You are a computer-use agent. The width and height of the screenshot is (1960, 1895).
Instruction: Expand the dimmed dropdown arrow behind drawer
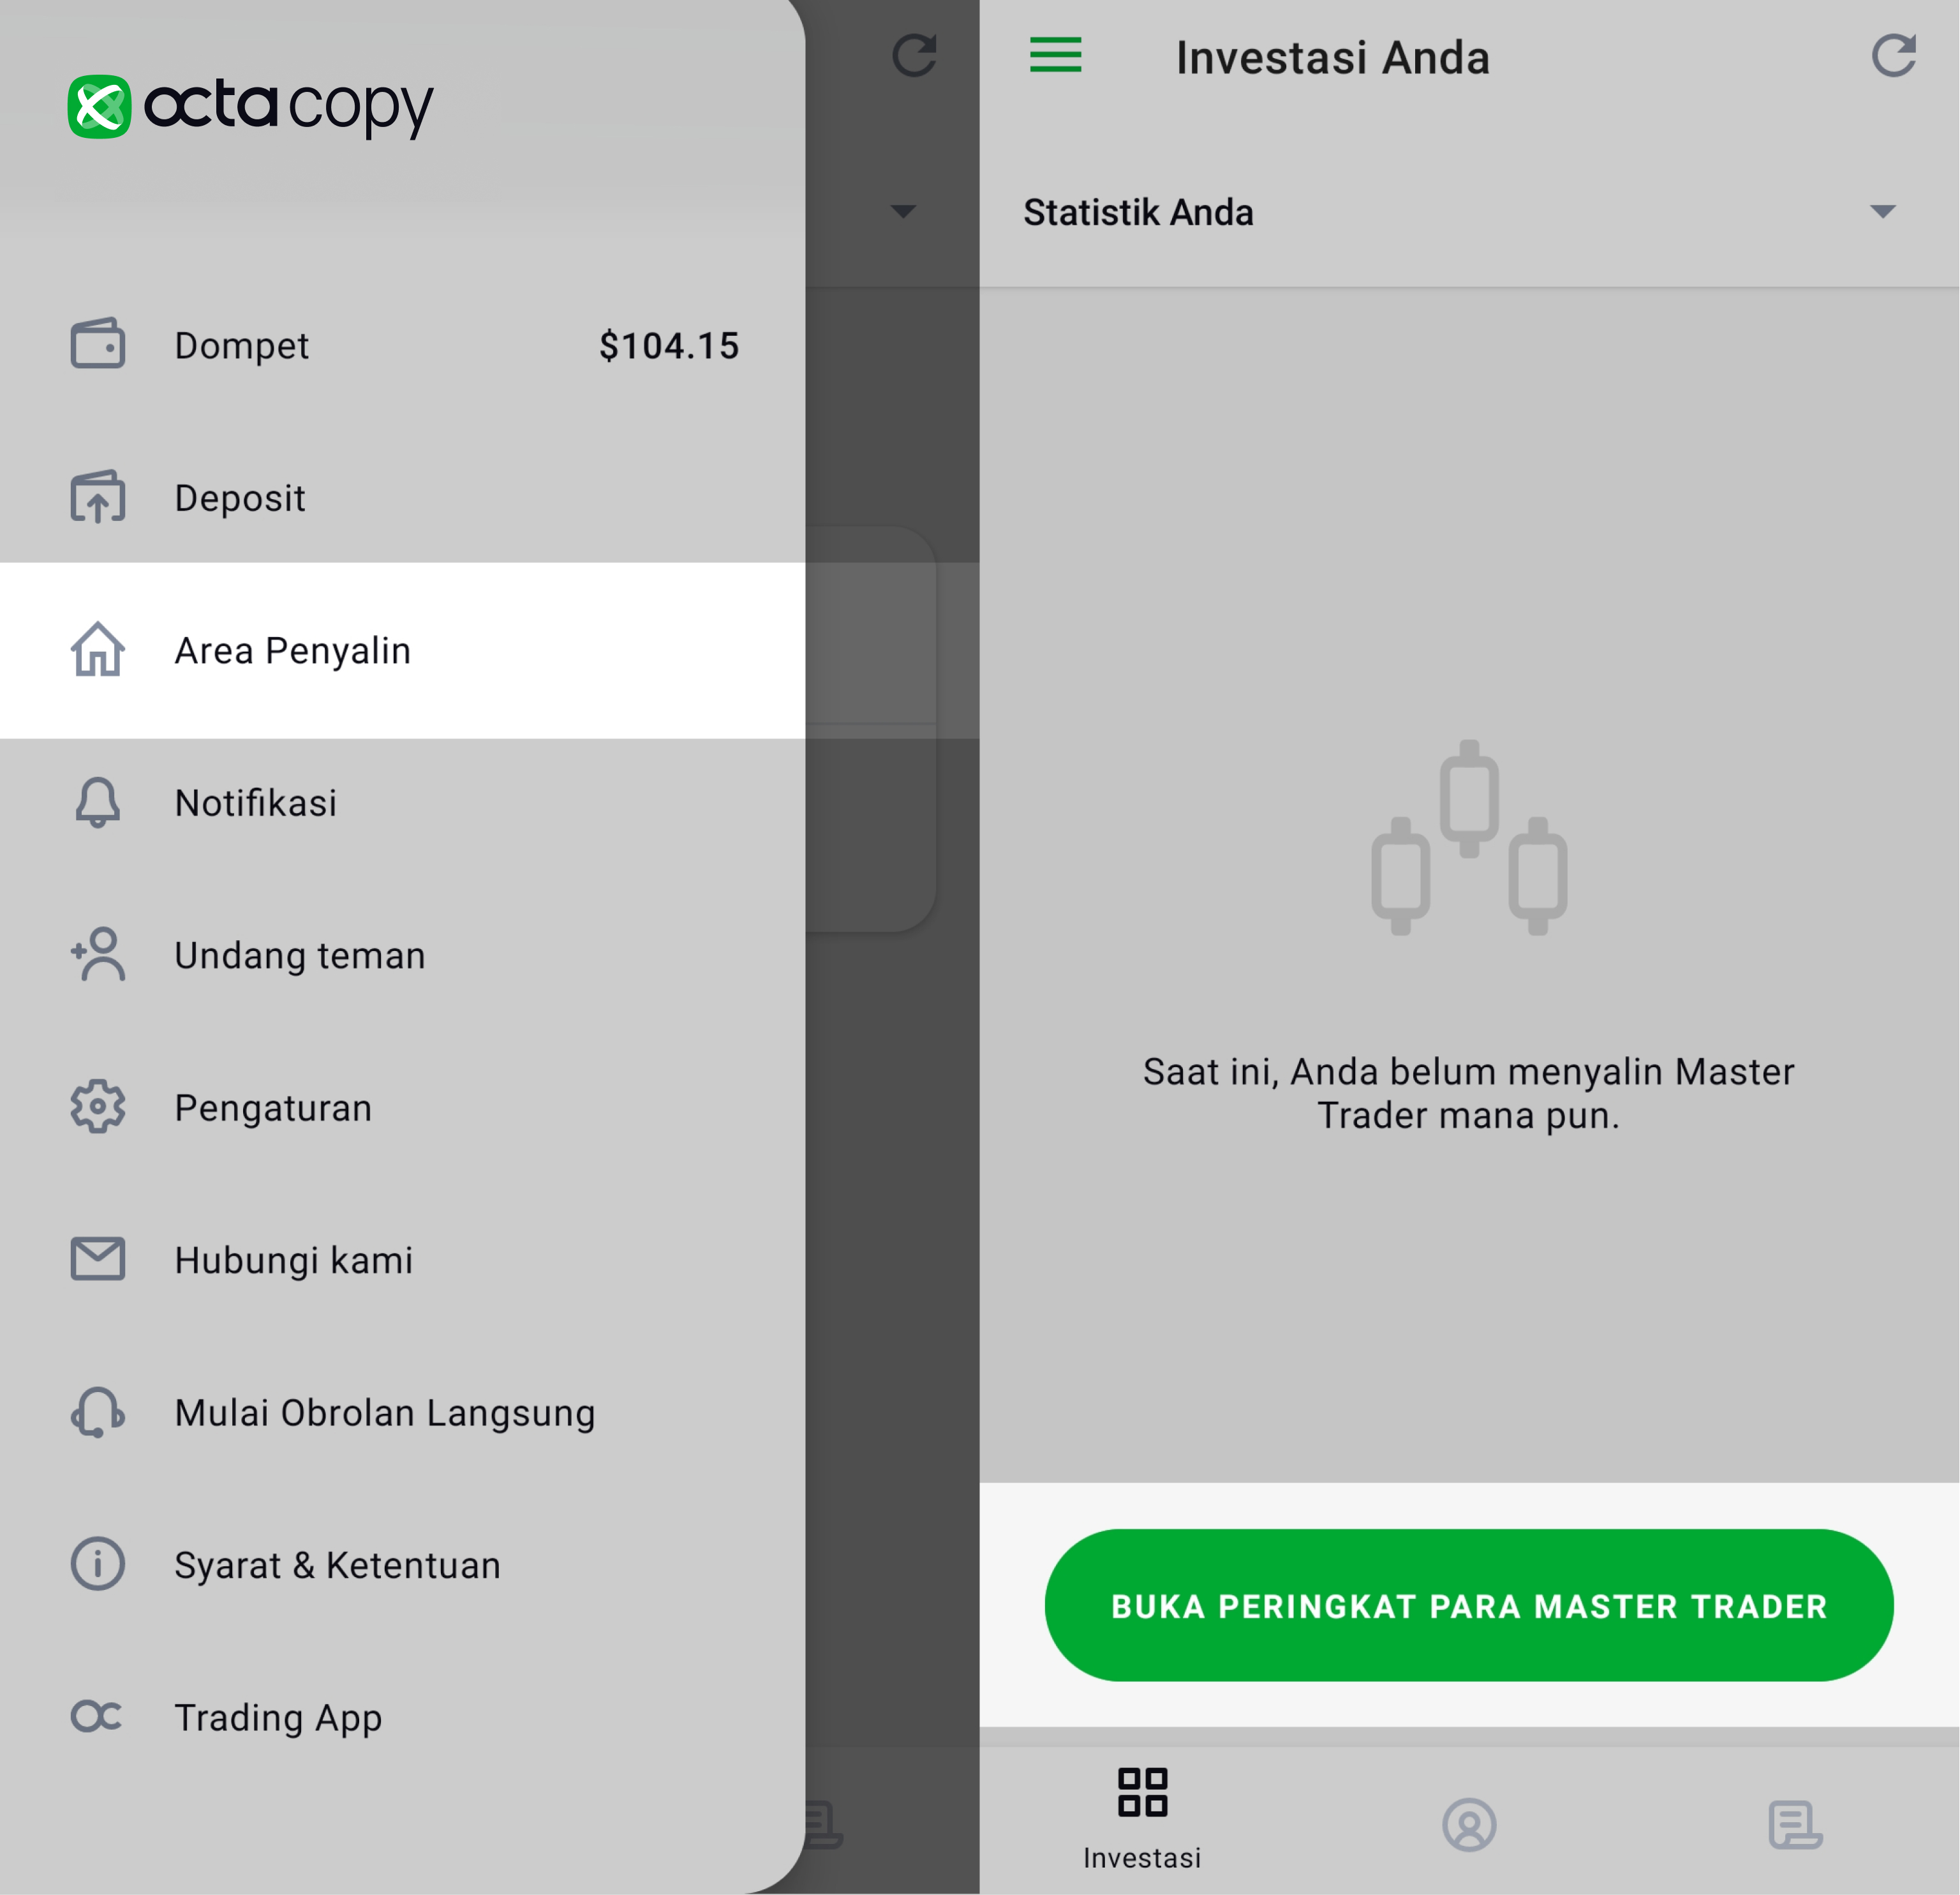pyautogui.click(x=903, y=211)
